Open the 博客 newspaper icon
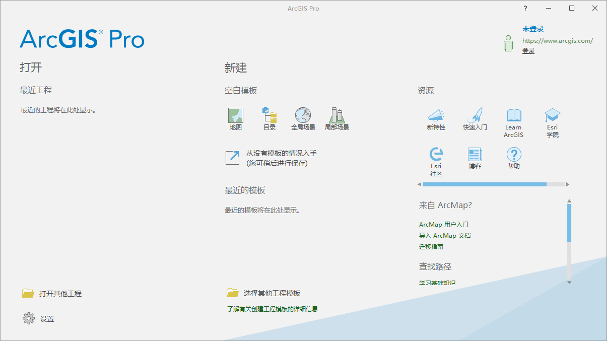Screen dimensions: 607x341 475,154
